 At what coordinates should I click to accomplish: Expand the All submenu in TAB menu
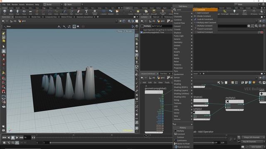[183, 124]
